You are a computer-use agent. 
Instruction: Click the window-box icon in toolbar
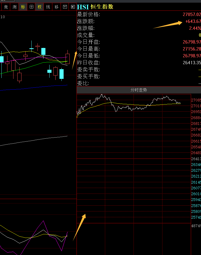[x=65, y=7]
